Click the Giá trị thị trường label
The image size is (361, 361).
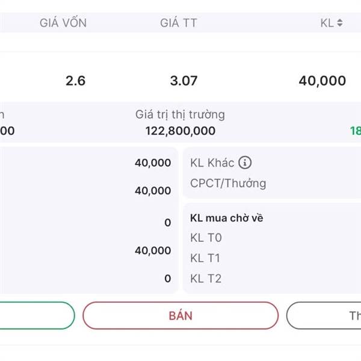tap(180, 115)
